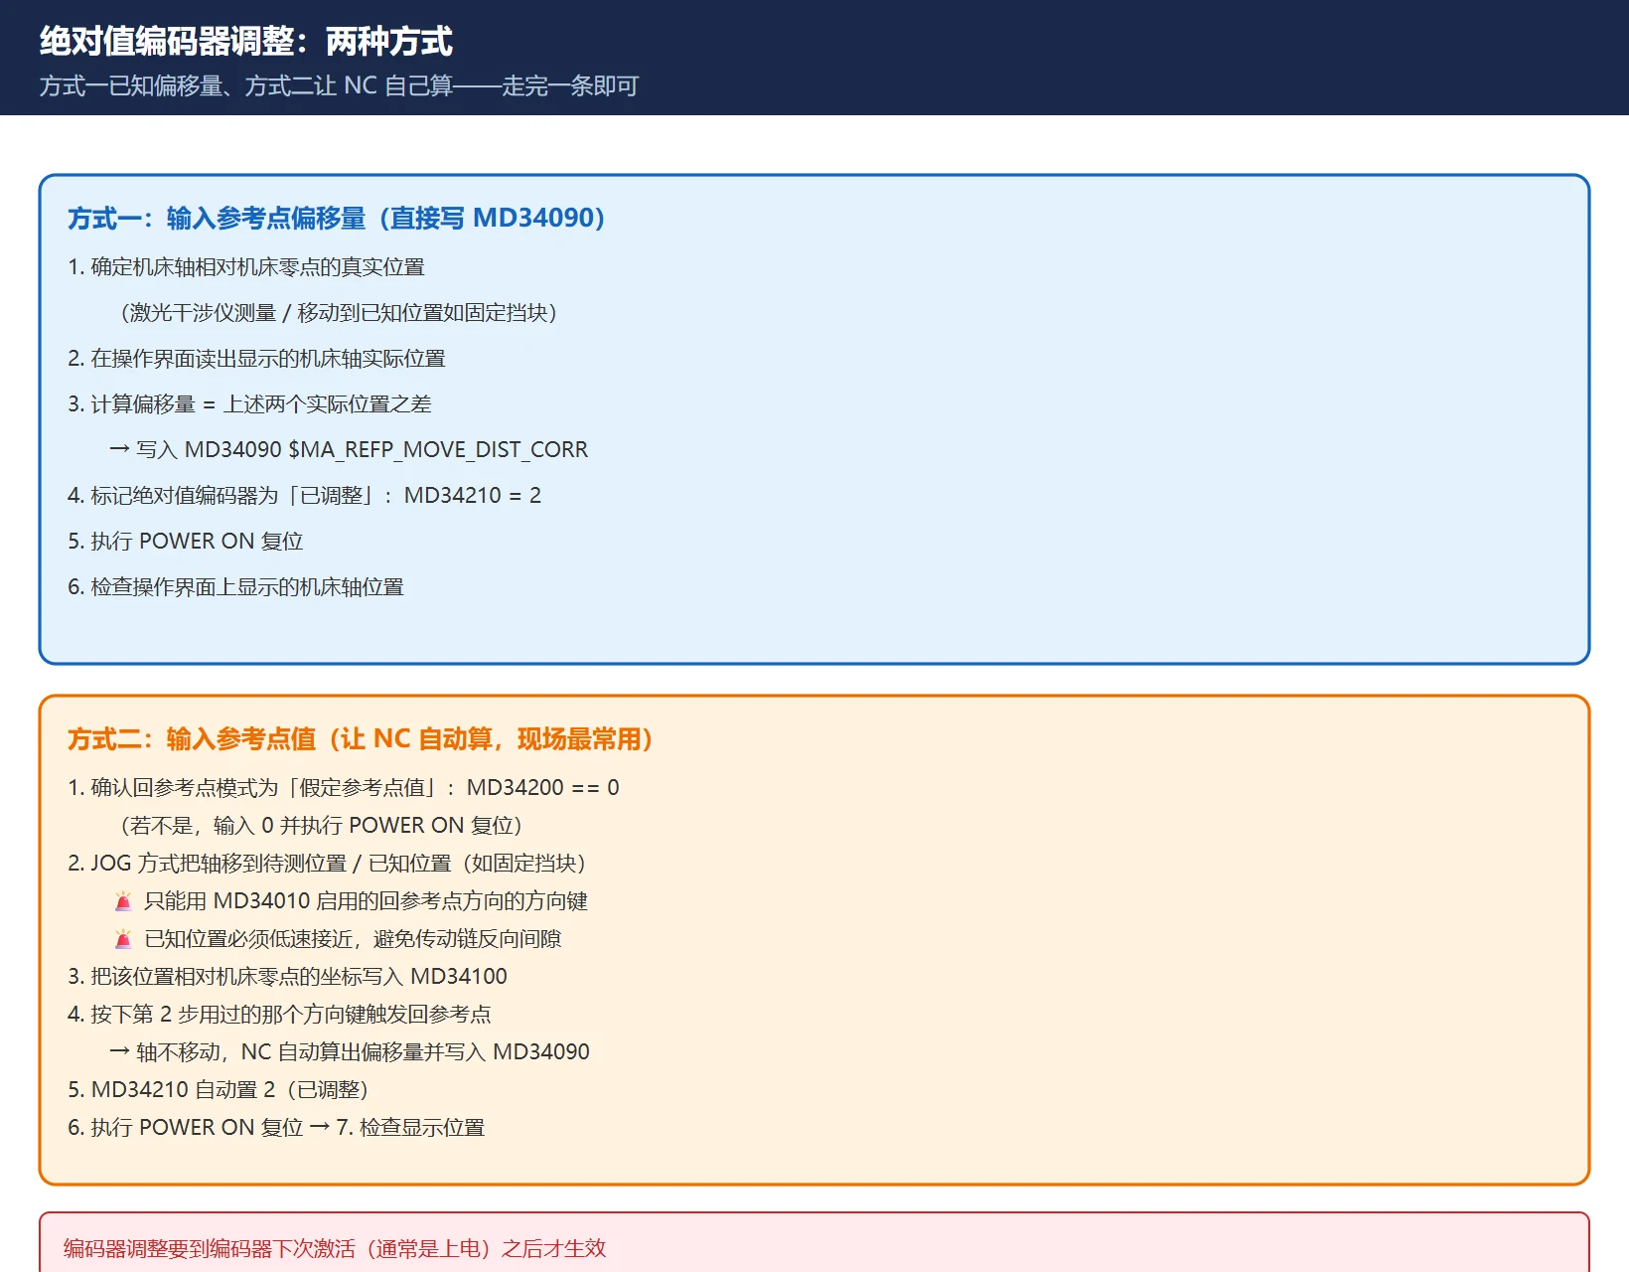Click the heading 方式二：输入参考点值
Screen dimensions: 1629x1272
click(361, 738)
